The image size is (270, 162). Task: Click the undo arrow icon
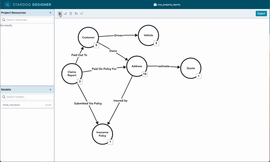tap(76, 13)
